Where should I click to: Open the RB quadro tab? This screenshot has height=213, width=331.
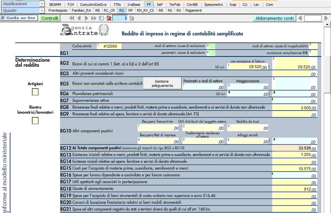(97, 10)
